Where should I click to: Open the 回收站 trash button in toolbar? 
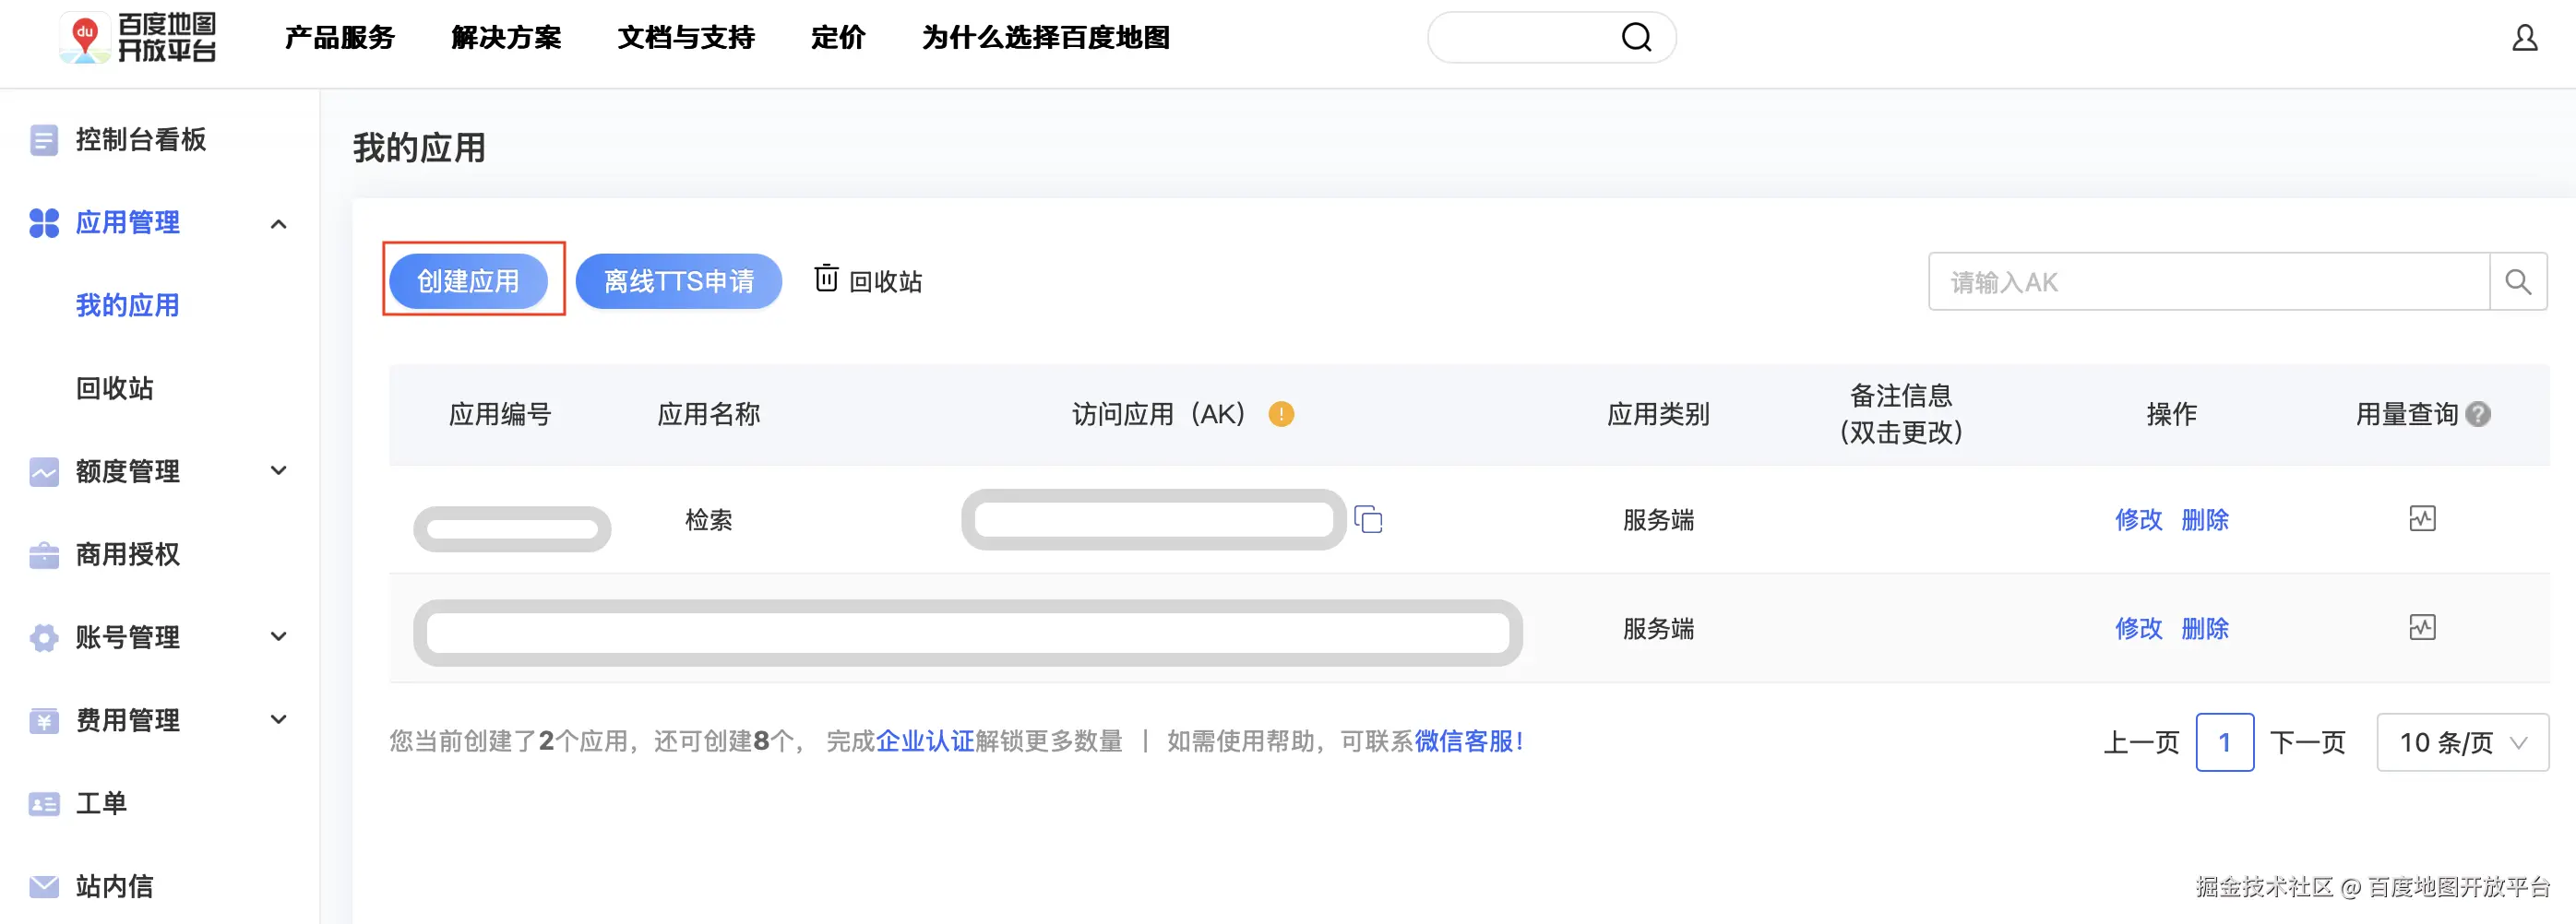pyautogui.click(x=868, y=281)
